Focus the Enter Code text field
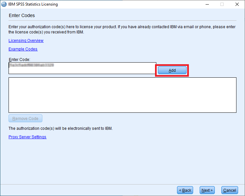Screen dimensions: 245x196 pos(82,68)
